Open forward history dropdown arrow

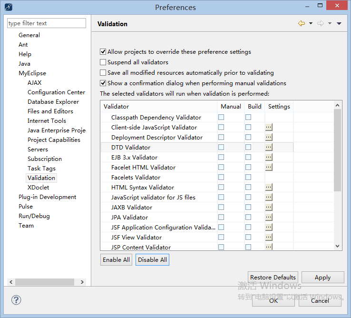pos(330,23)
